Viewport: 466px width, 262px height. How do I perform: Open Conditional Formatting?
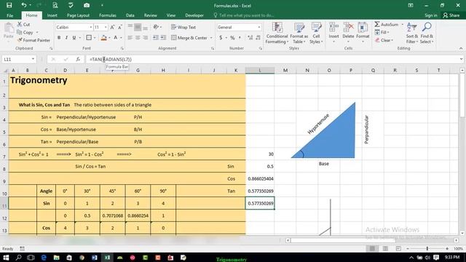pos(277,33)
